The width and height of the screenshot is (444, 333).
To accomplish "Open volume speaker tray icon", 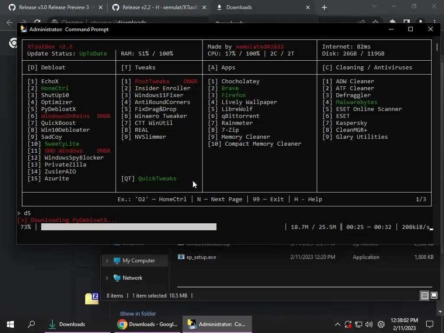I will point(369,324).
